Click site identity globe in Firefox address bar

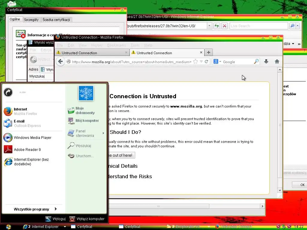coord(69,62)
